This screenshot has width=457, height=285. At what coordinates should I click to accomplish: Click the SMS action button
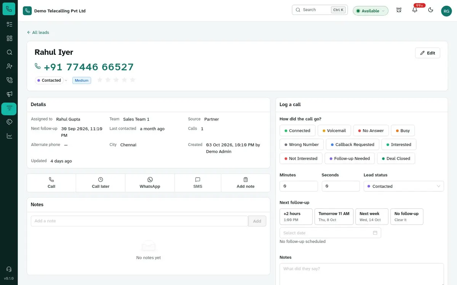[198, 183]
